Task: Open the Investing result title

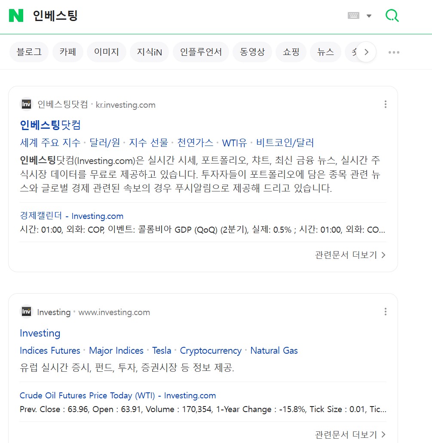Action: pos(40,333)
